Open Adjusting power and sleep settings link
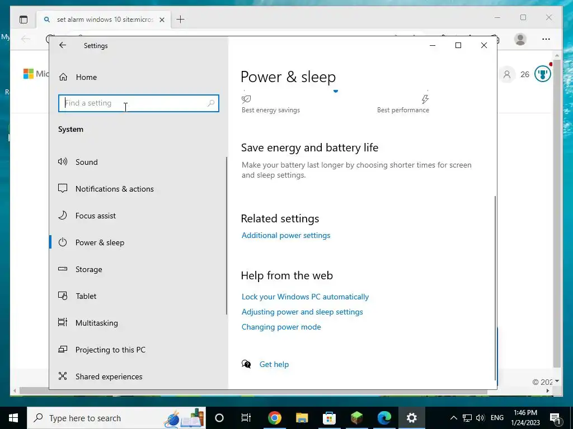This screenshot has width=573, height=429. (x=302, y=312)
